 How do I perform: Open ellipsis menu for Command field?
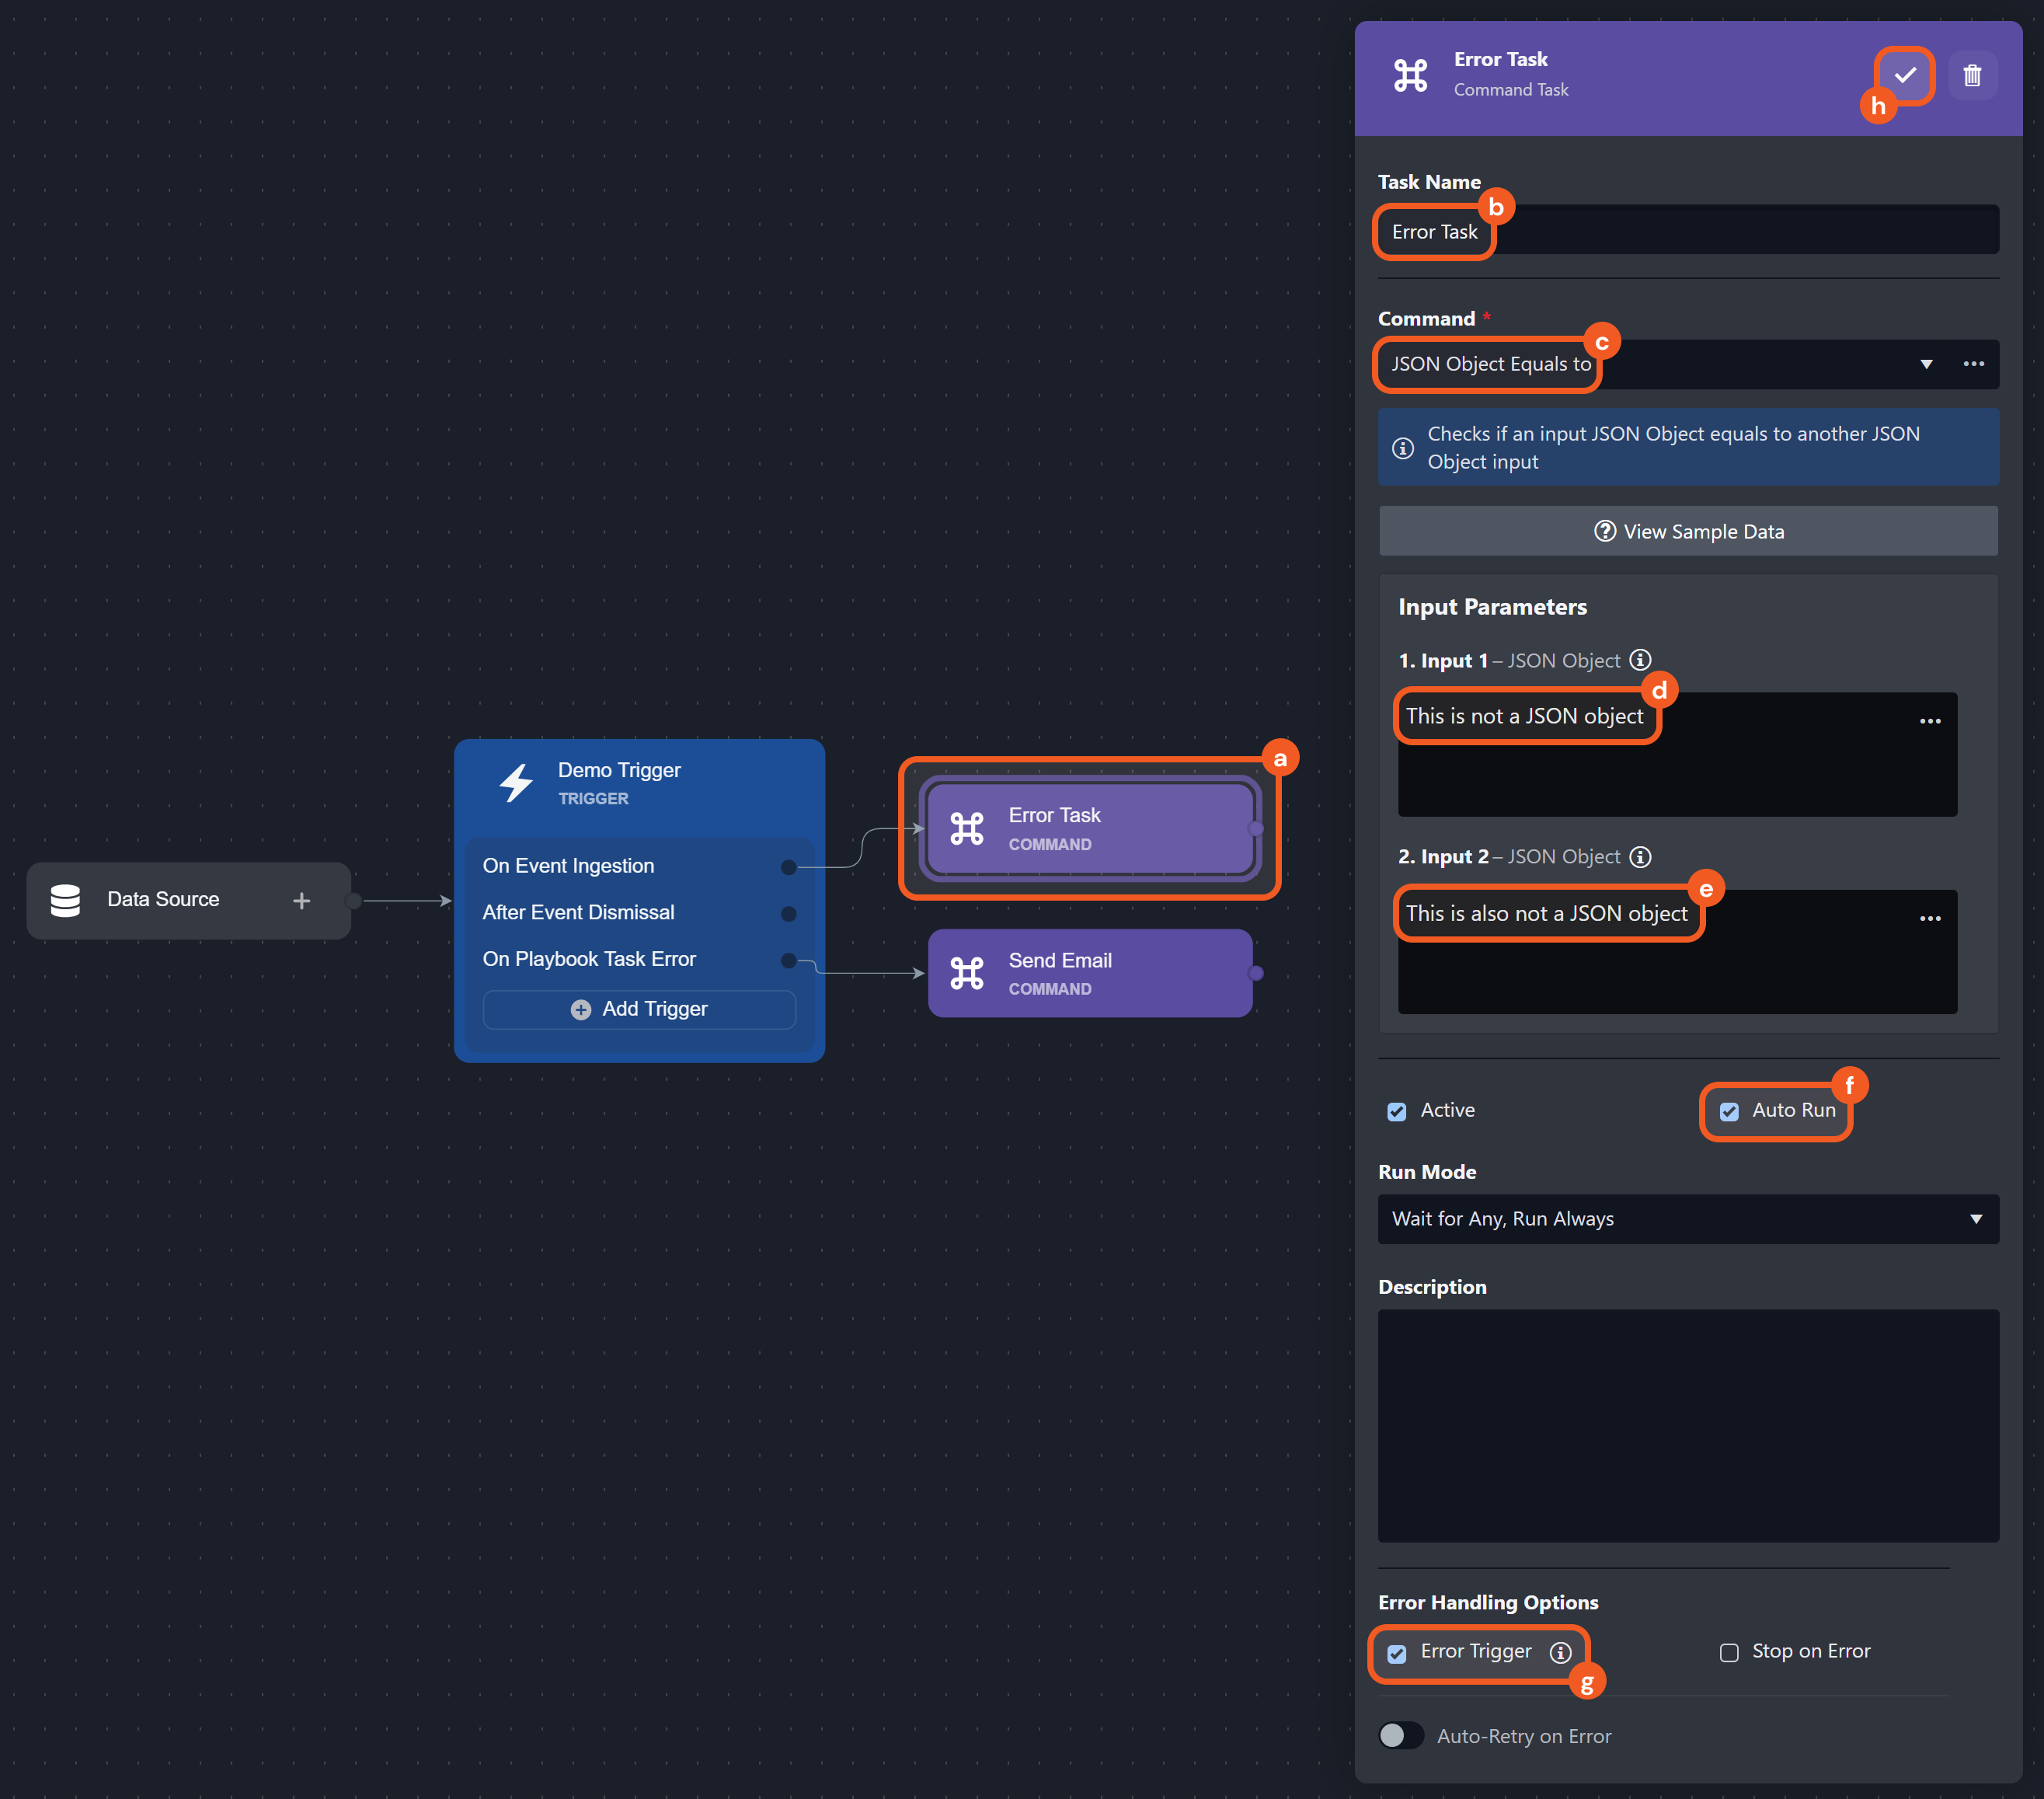[1973, 364]
